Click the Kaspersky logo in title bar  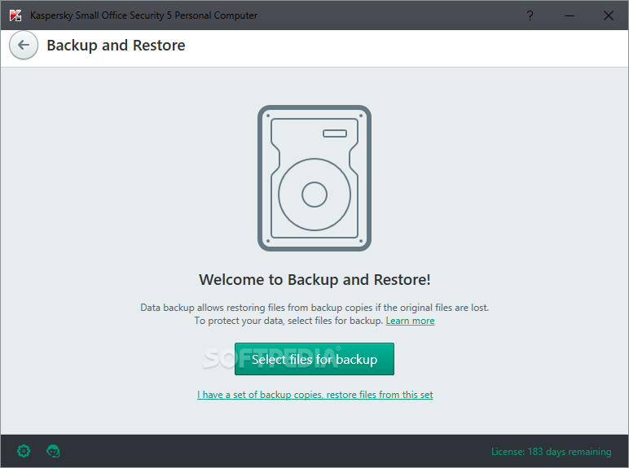(15, 15)
